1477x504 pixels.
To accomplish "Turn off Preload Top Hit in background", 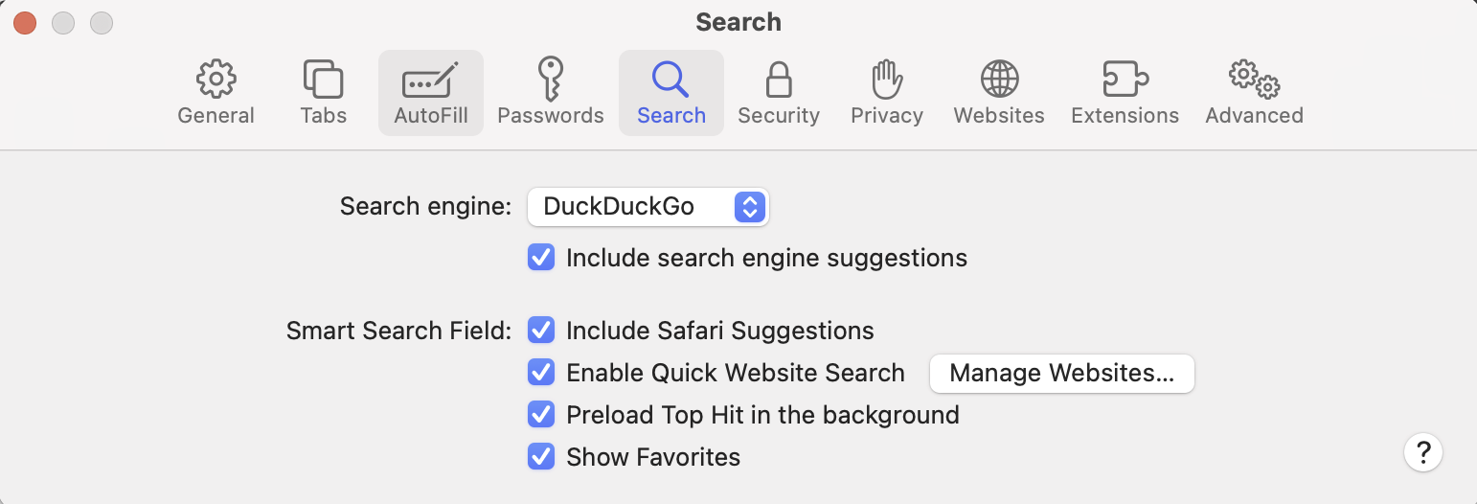I will coord(541,415).
